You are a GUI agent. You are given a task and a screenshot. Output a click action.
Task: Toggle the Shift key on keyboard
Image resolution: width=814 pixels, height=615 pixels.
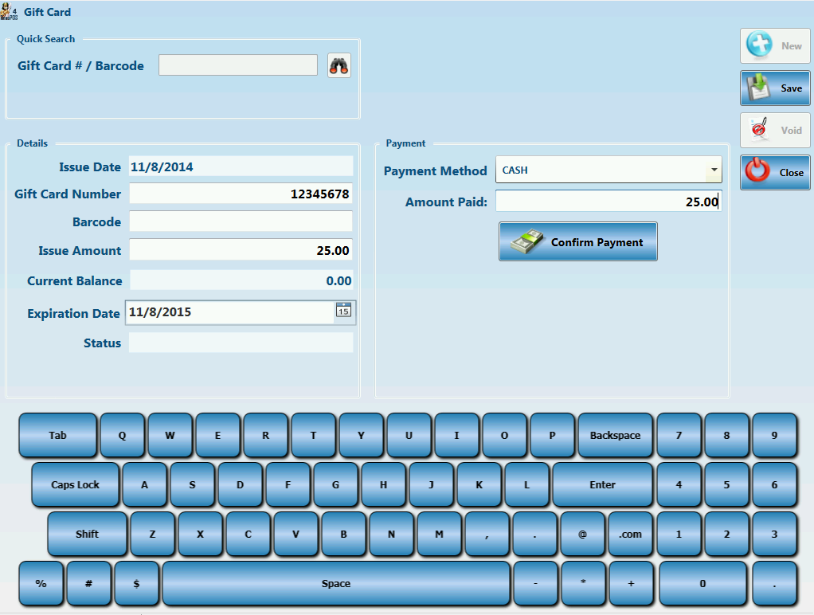tap(87, 535)
